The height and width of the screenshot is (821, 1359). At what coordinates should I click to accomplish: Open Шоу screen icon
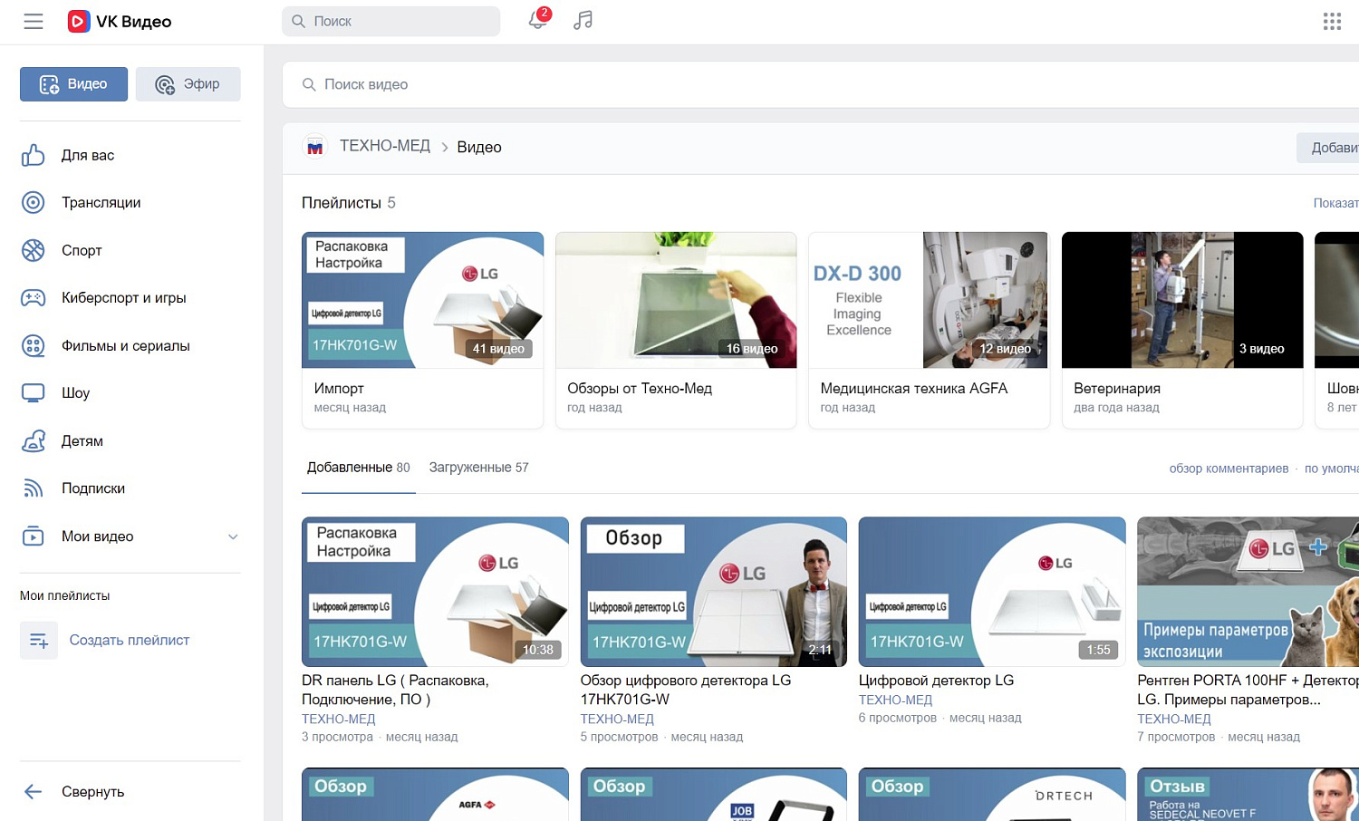pos(34,392)
